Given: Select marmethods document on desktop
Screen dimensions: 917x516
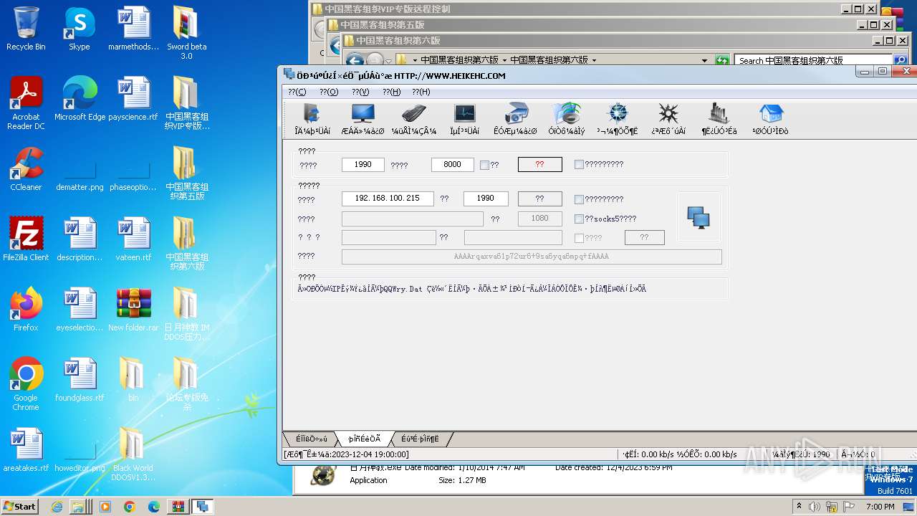Looking at the screenshot, I should (133, 29).
